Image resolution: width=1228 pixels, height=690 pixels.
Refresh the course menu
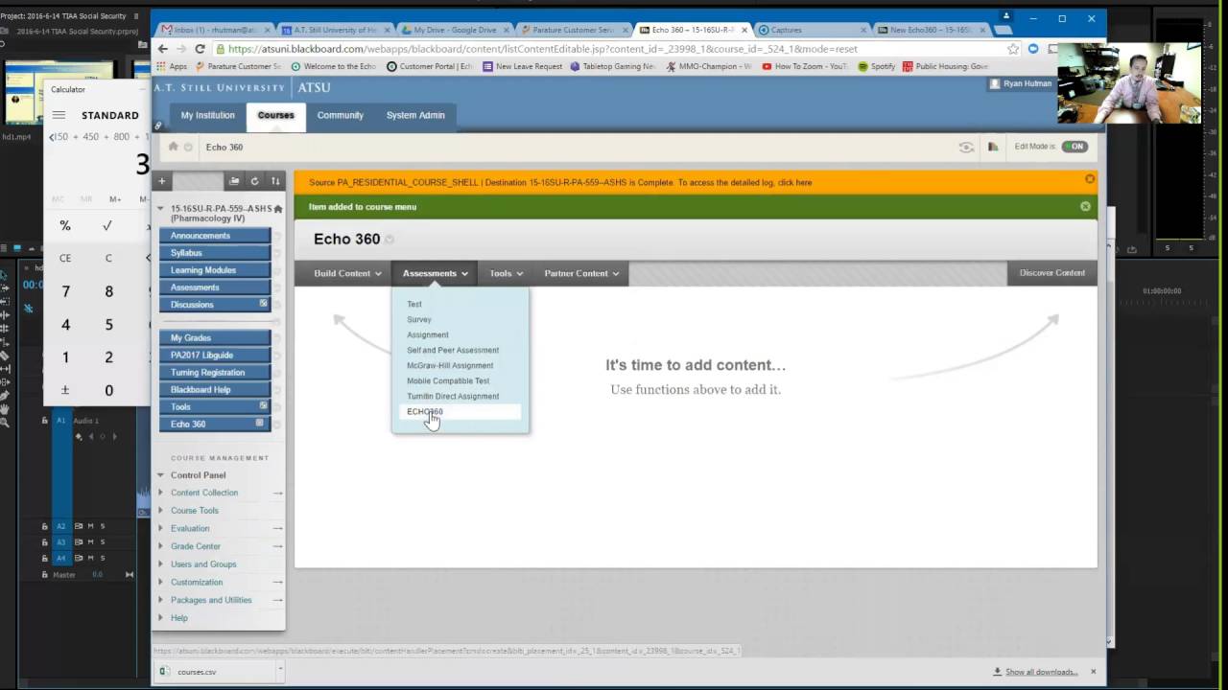point(254,181)
